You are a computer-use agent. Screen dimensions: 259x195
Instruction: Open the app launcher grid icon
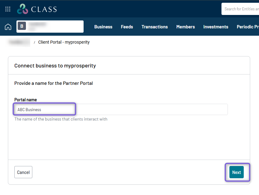pyautogui.click(x=8, y=9)
